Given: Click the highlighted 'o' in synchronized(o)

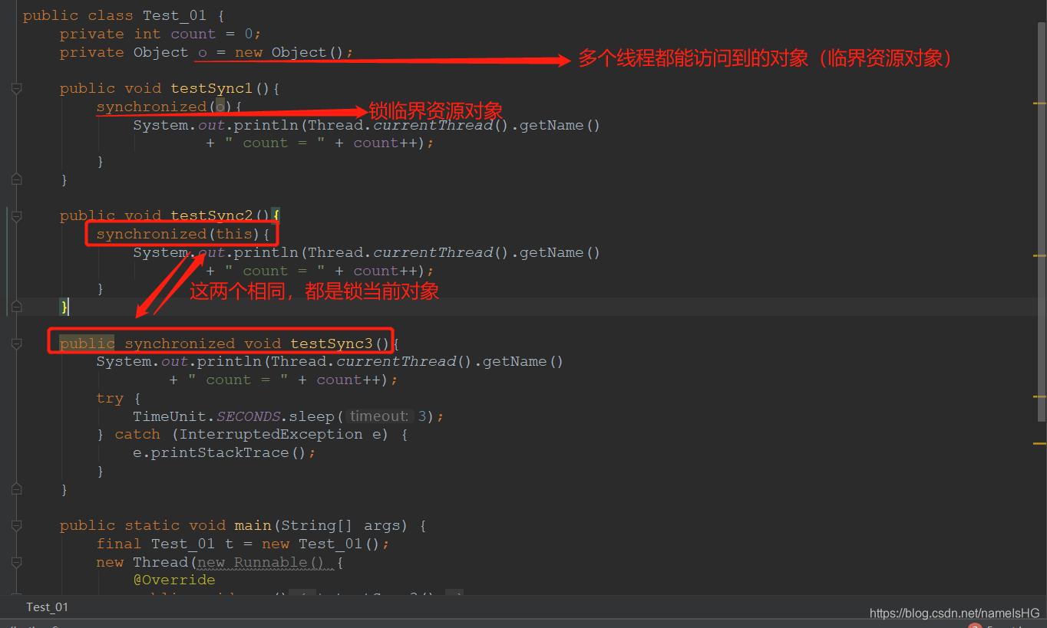Looking at the screenshot, I should pyautogui.click(x=220, y=107).
